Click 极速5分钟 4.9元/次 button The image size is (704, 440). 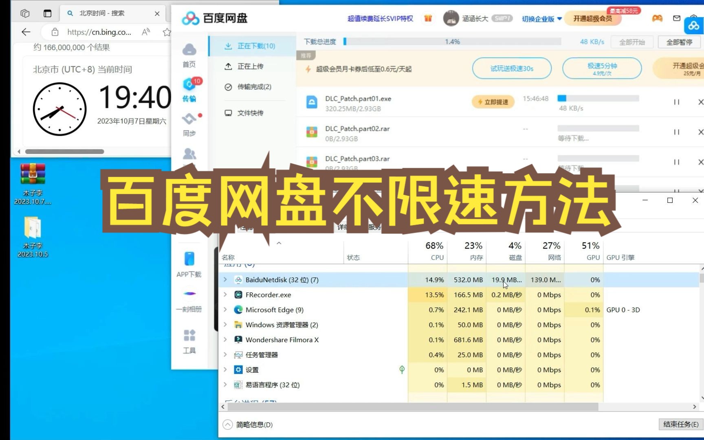click(x=602, y=68)
